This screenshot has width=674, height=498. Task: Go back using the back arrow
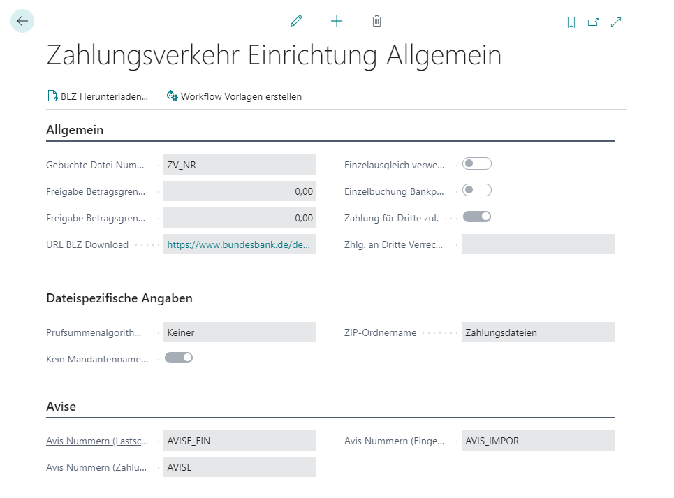point(22,21)
